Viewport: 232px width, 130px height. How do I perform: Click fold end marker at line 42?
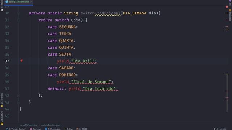18,95
